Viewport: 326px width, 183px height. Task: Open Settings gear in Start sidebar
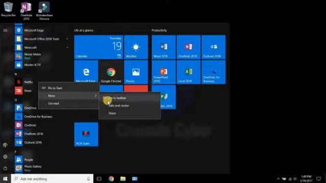5,157
